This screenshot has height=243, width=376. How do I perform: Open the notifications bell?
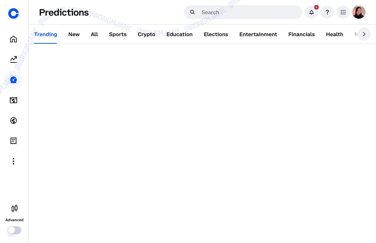coord(311,12)
